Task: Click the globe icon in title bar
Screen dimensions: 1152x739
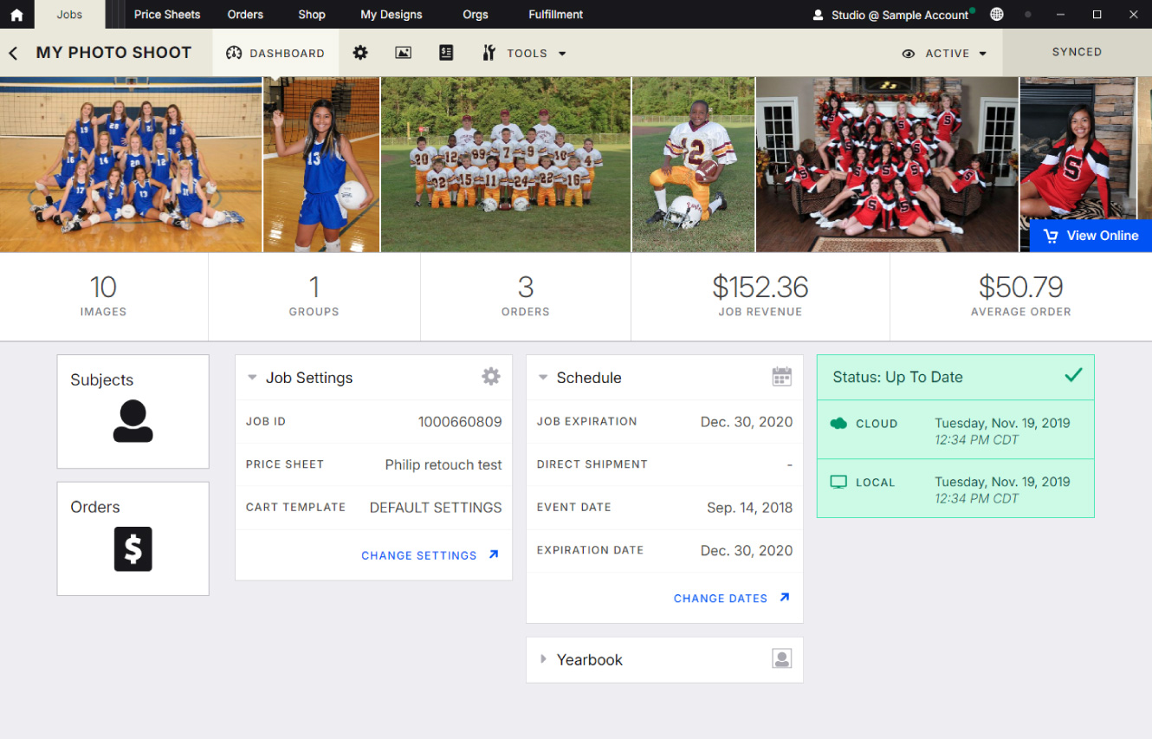Action: 997,15
